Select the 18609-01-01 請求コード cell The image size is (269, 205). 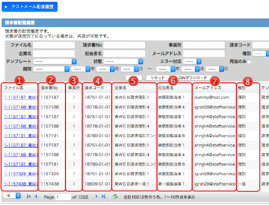97,184
